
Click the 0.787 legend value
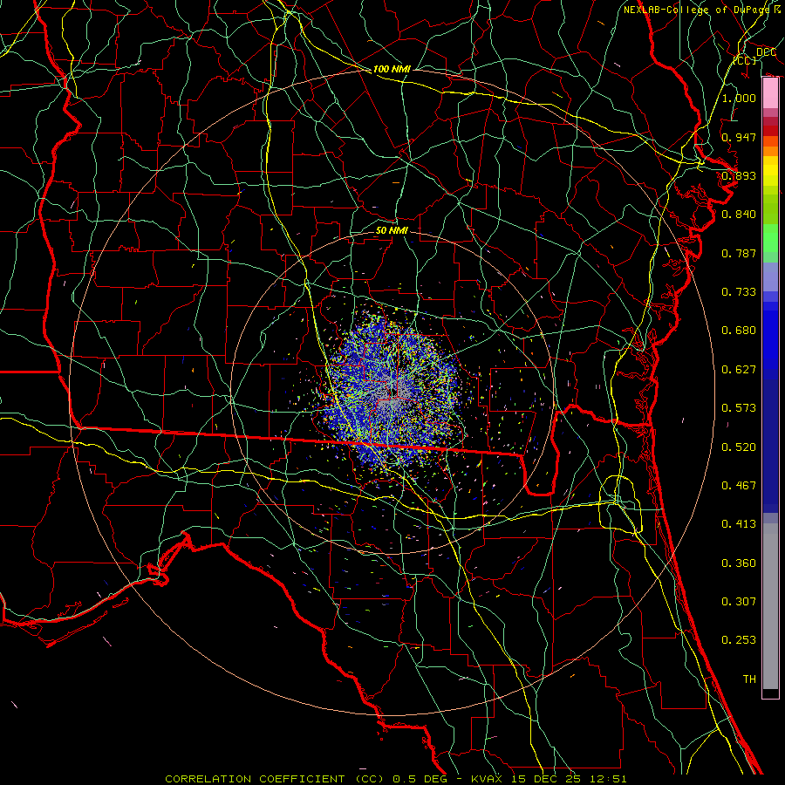coord(739,253)
